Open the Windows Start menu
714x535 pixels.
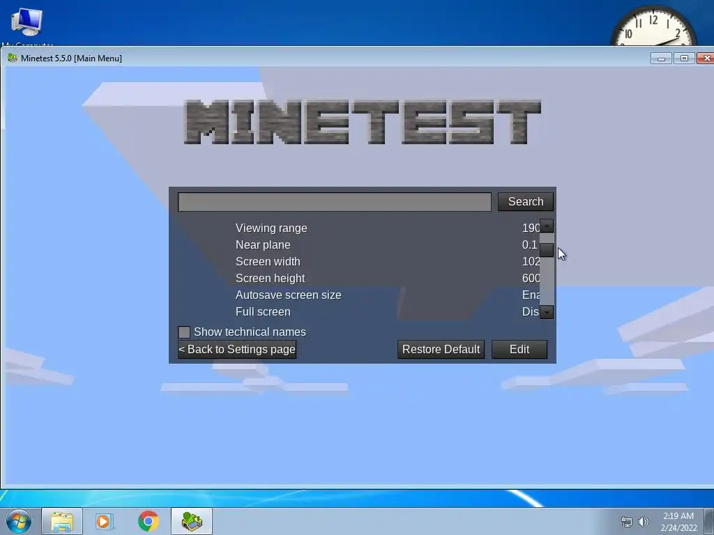19,521
